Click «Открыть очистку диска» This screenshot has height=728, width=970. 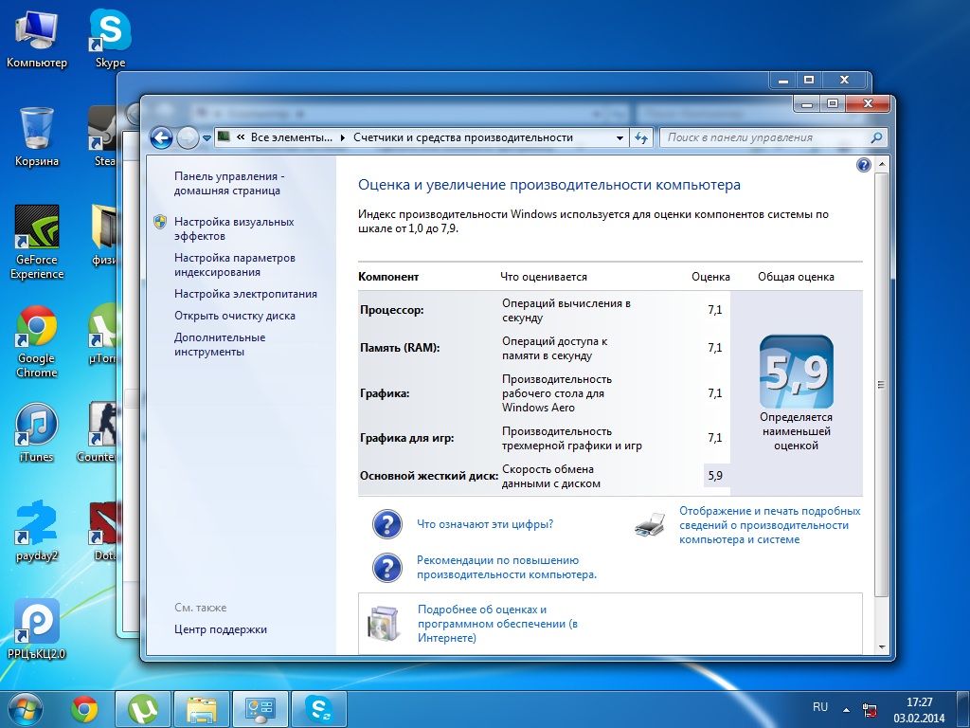pos(235,315)
